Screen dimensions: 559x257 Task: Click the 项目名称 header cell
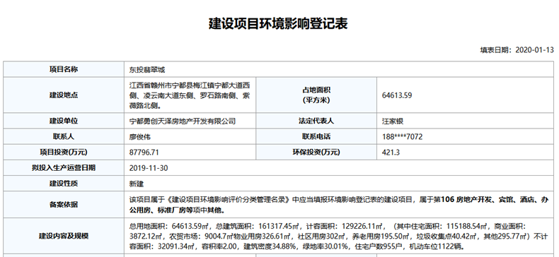pos(64,69)
